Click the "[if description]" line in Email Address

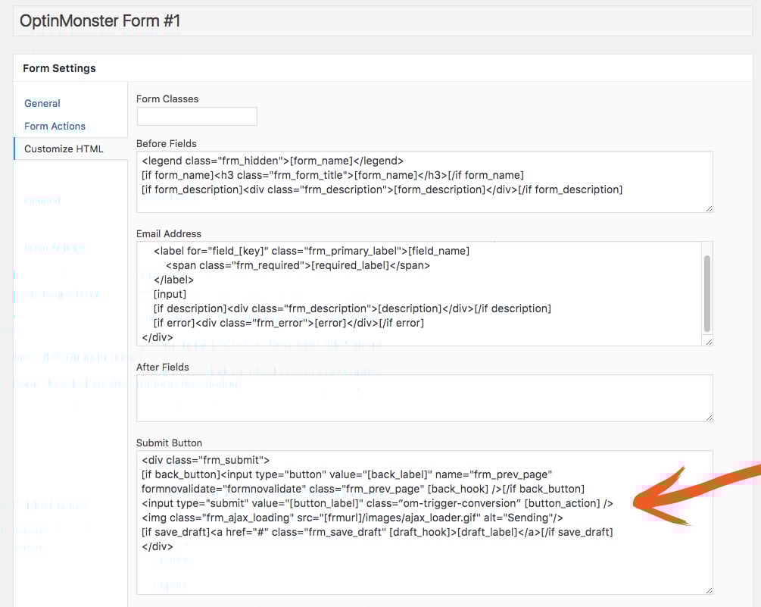pyautogui.click(x=352, y=308)
